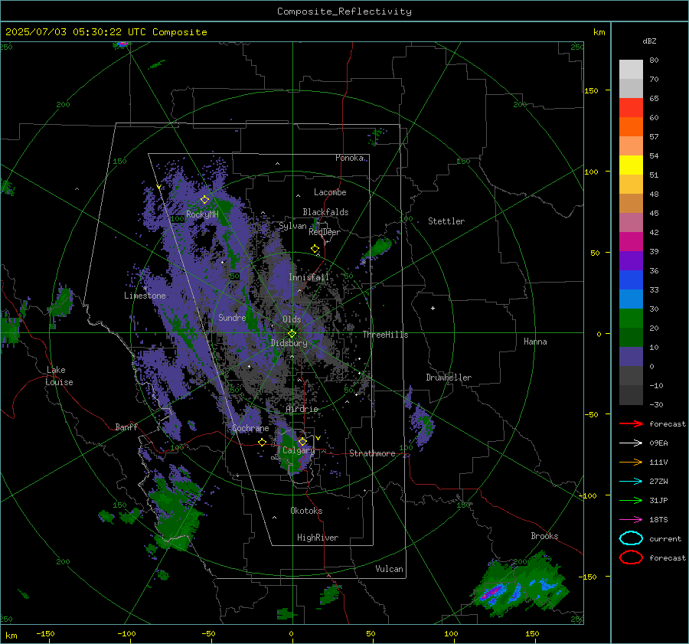Click the Ponoka label
The image size is (689, 644).
[349, 158]
